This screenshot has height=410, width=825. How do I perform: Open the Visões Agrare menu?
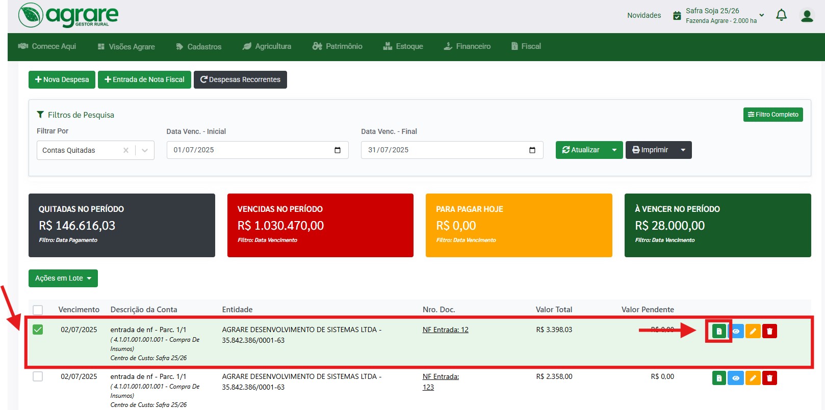click(126, 46)
